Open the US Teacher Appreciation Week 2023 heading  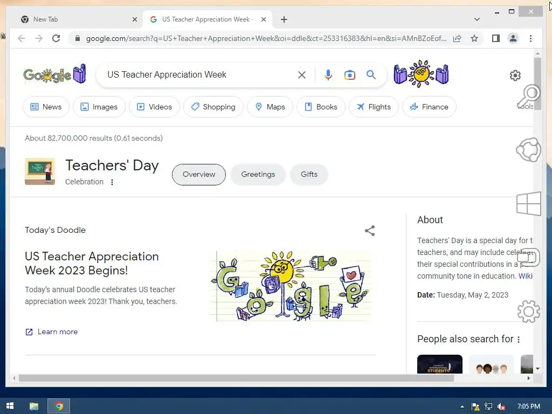click(x=92, y=263)
